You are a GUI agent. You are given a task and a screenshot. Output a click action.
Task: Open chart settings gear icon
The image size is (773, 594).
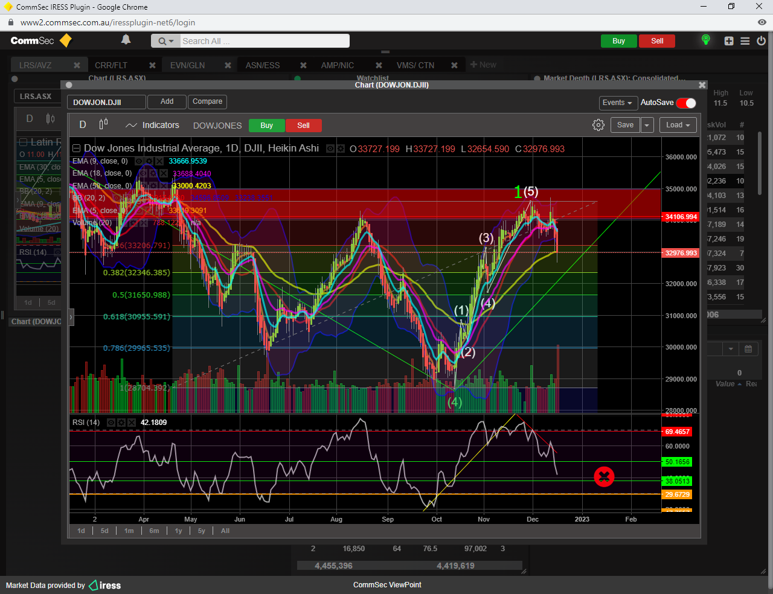click(598, 125)
